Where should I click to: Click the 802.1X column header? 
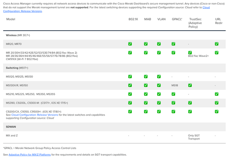pyautogui.click(x=133, y=19)
